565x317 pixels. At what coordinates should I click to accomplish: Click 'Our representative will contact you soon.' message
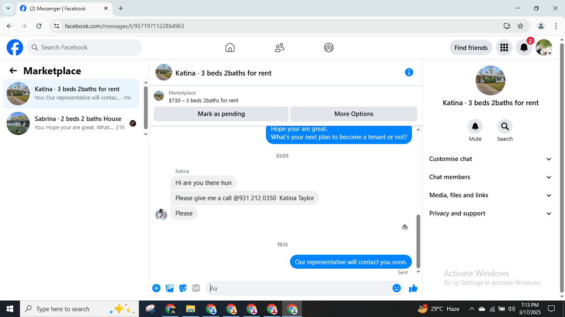[x=351, y=262]
